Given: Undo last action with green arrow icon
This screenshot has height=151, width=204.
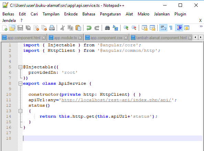Looking at the screenshot, I should tap(89, 28).
